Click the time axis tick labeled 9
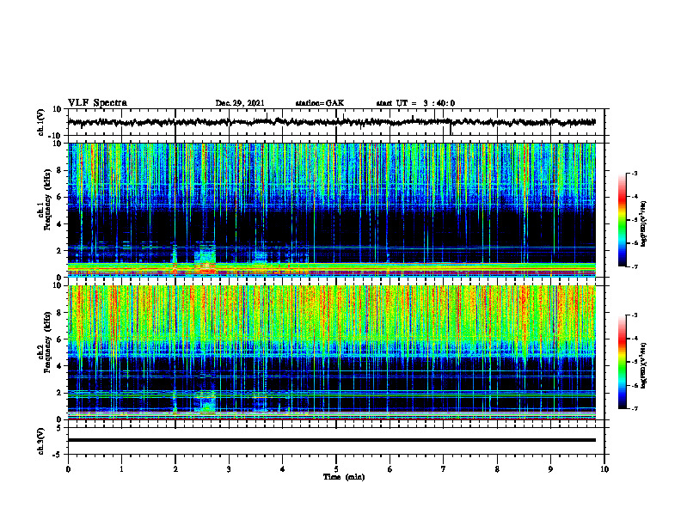681x526 pixels. tap(550, 469)
